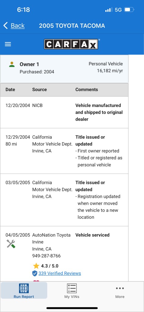Select the 03/05/2005 title updated entry
144x312 pixels.
coord(64,200)
